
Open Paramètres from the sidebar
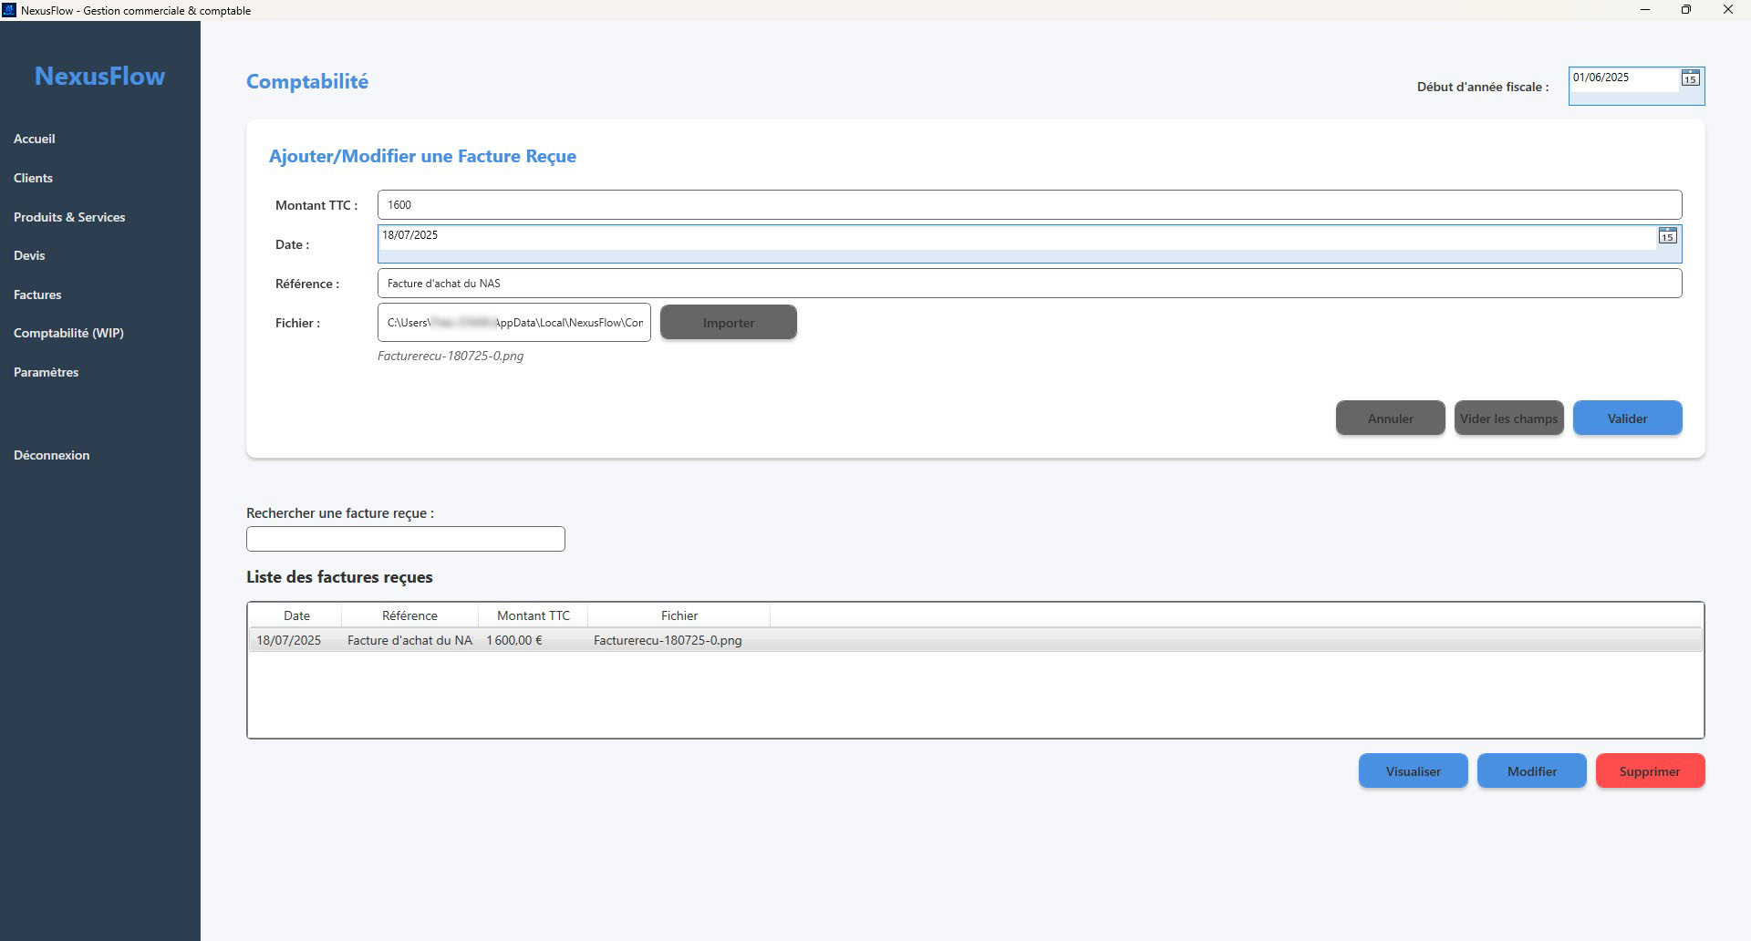46,372
